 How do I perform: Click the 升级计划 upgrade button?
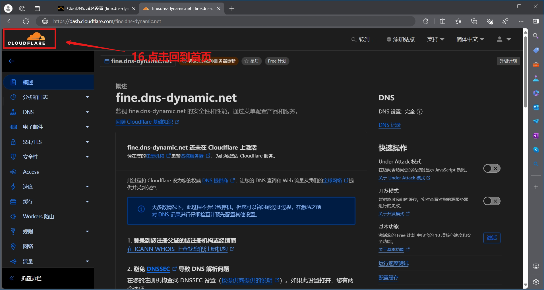508,61
